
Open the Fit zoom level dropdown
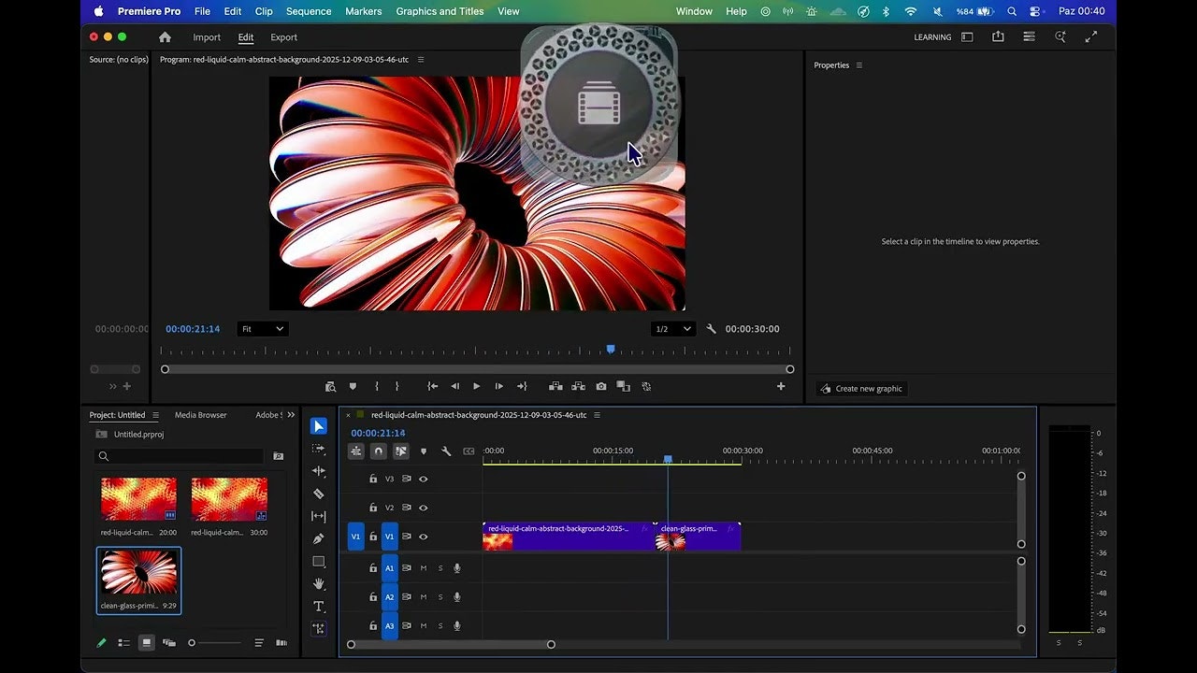[262, 329]
